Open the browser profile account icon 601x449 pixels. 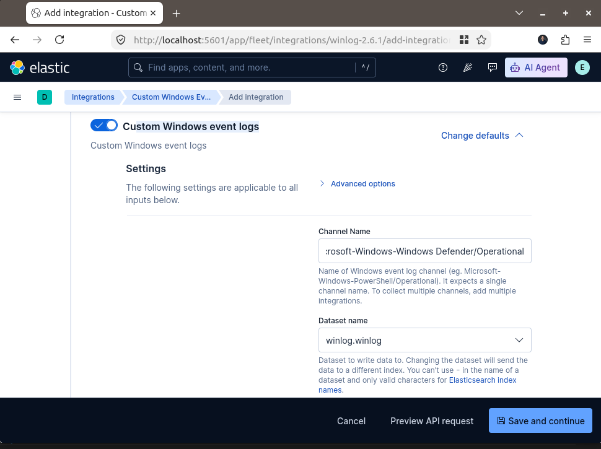tap(543, 40)
